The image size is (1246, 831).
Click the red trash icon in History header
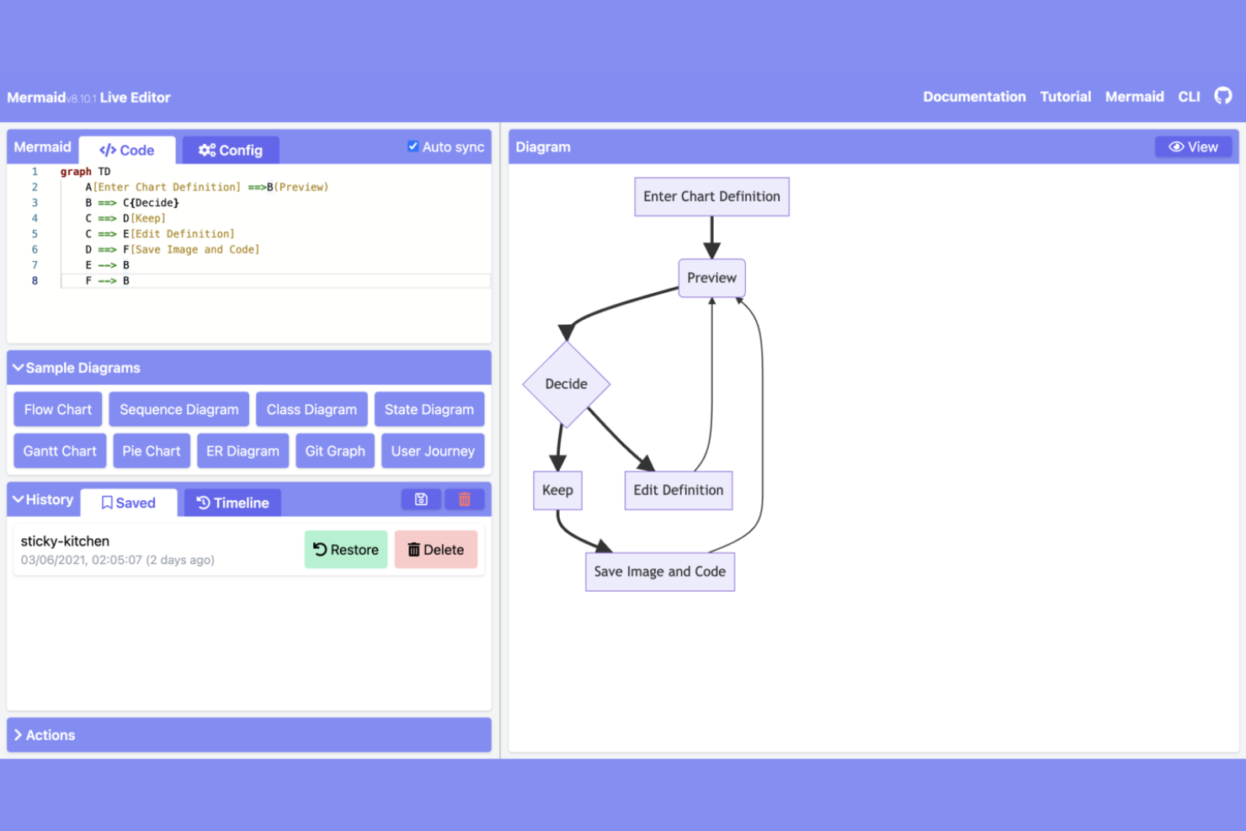pyautogui.click(x=464, y=498)
